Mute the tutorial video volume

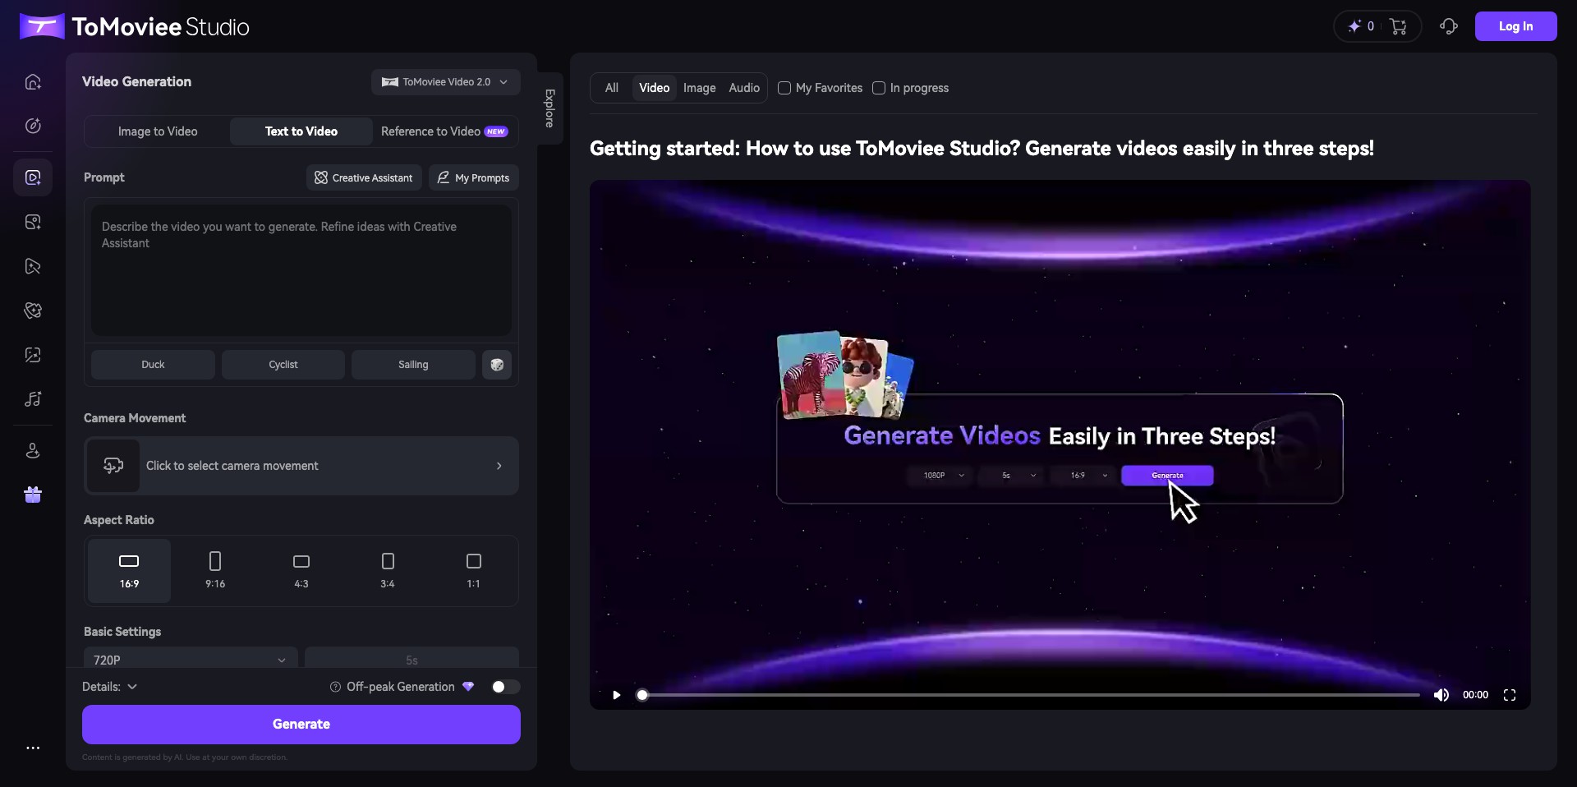pyautogui.click(x=1441, y=695)
